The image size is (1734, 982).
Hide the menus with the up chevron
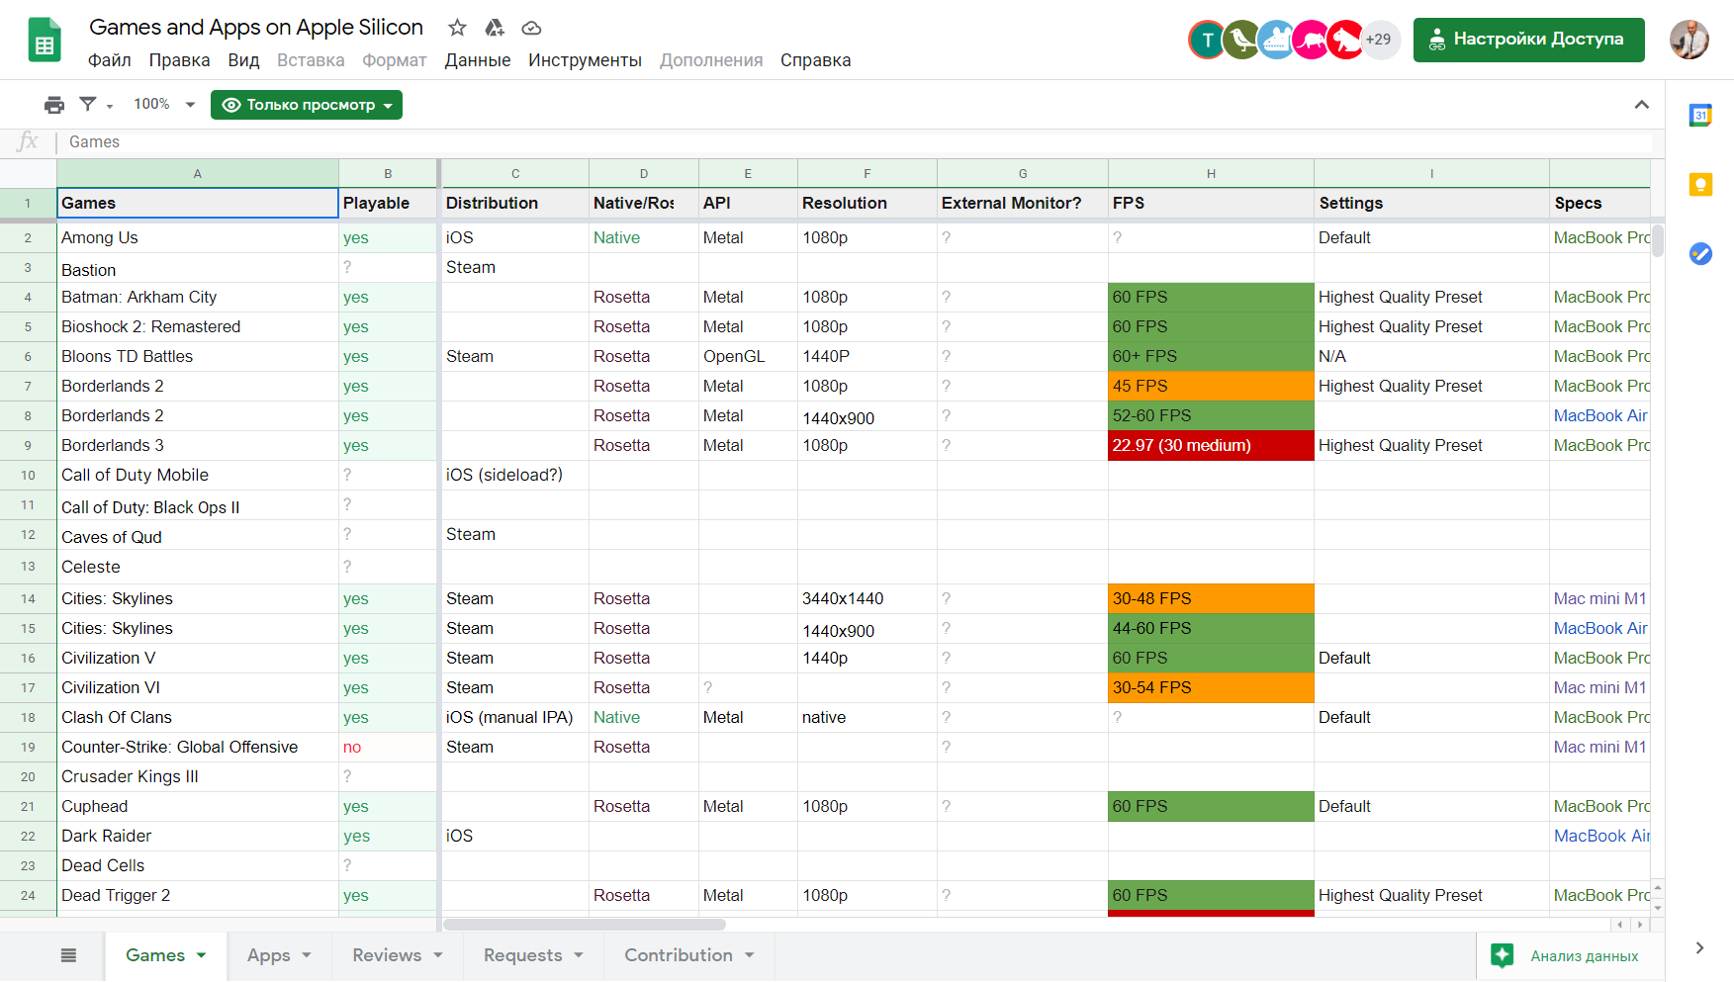[1642, 105]
